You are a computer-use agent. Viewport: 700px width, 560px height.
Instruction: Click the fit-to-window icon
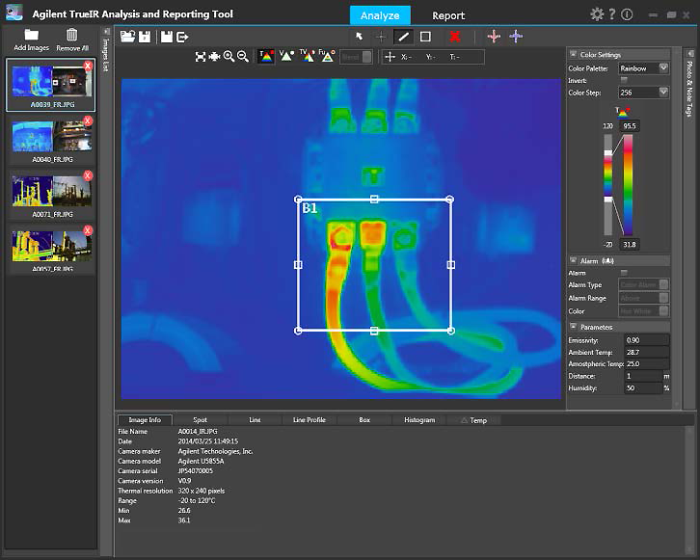[201, 57]
